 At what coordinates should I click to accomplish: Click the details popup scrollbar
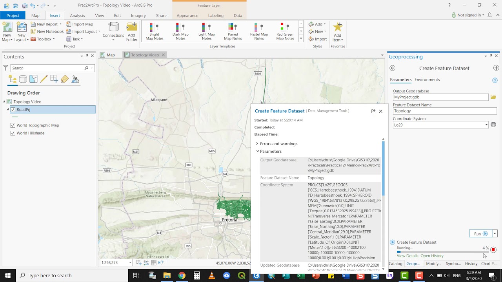pos(383,168)
